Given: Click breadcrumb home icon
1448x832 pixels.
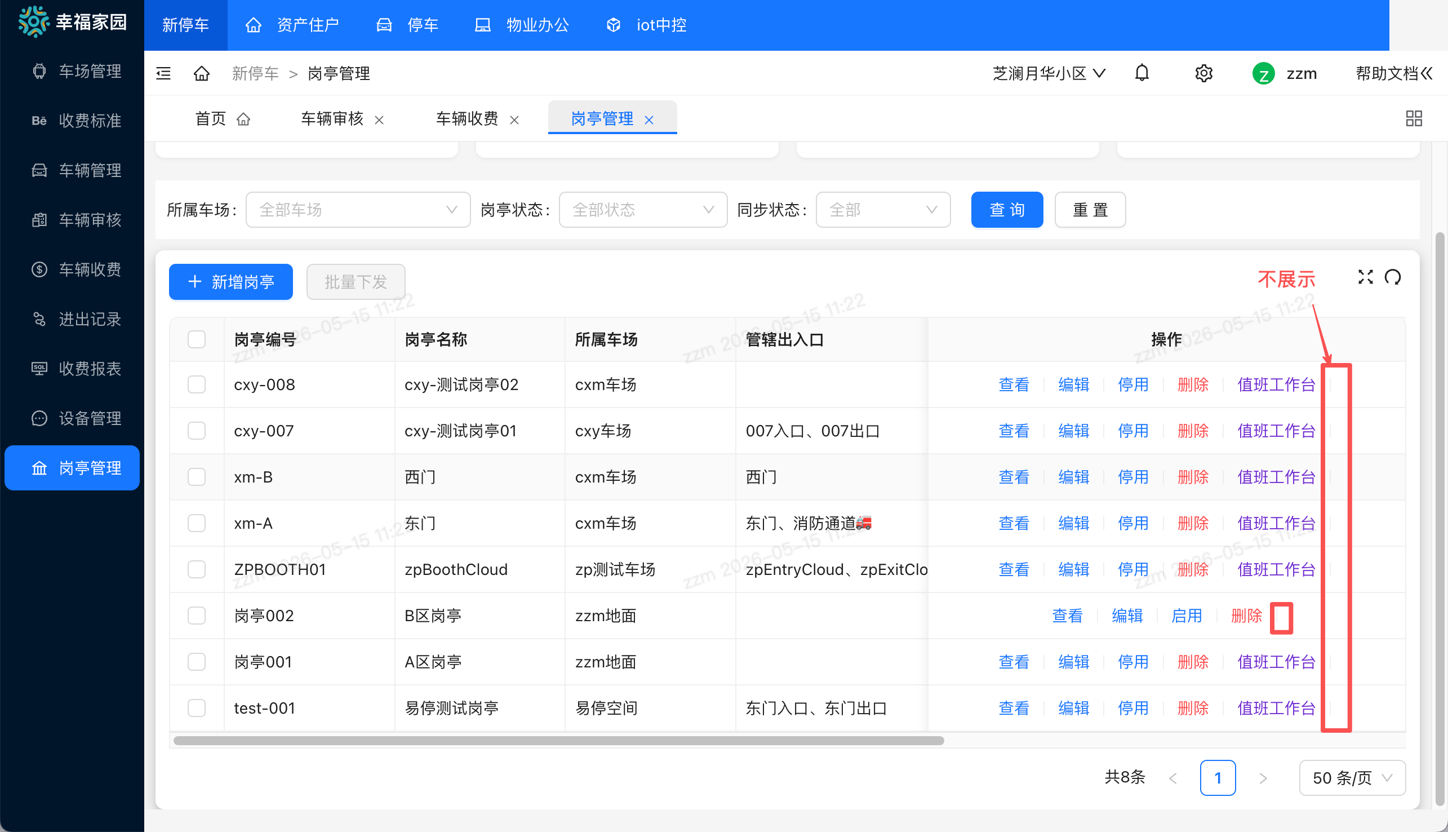Looking at the screenshot, I should pyautogui.click(x=202, y=73).
